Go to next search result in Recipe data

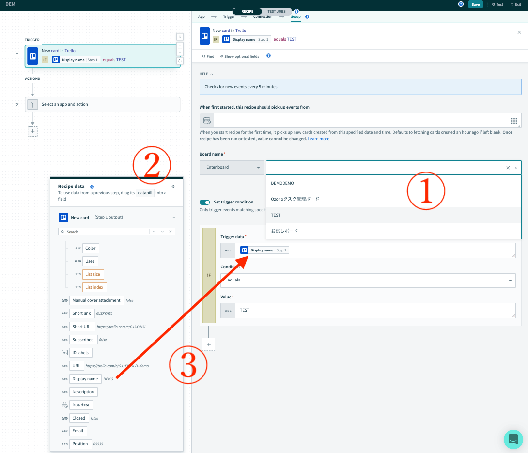click(x=162, y=232)
